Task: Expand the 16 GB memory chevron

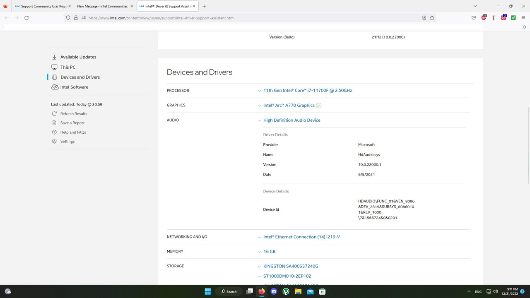Action: click(x=260, y=252)
